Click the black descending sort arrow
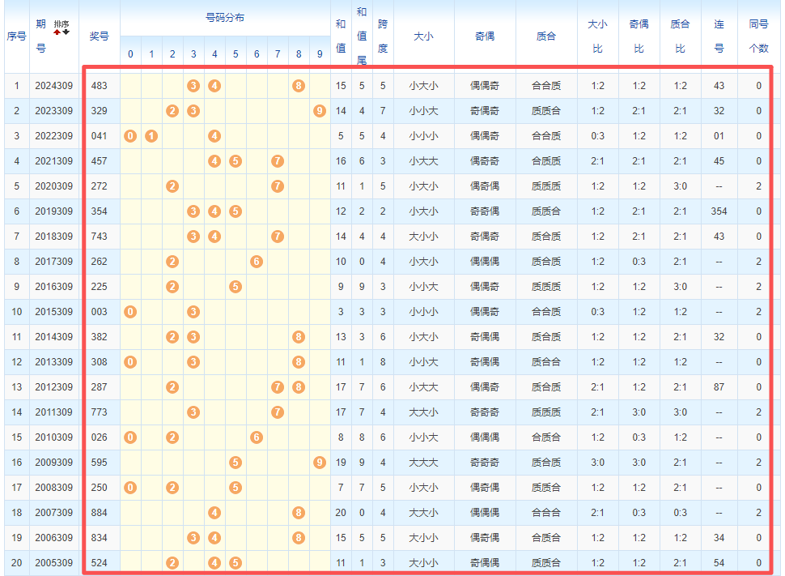Screen dimensions: 785x576 tap(66, 32)
